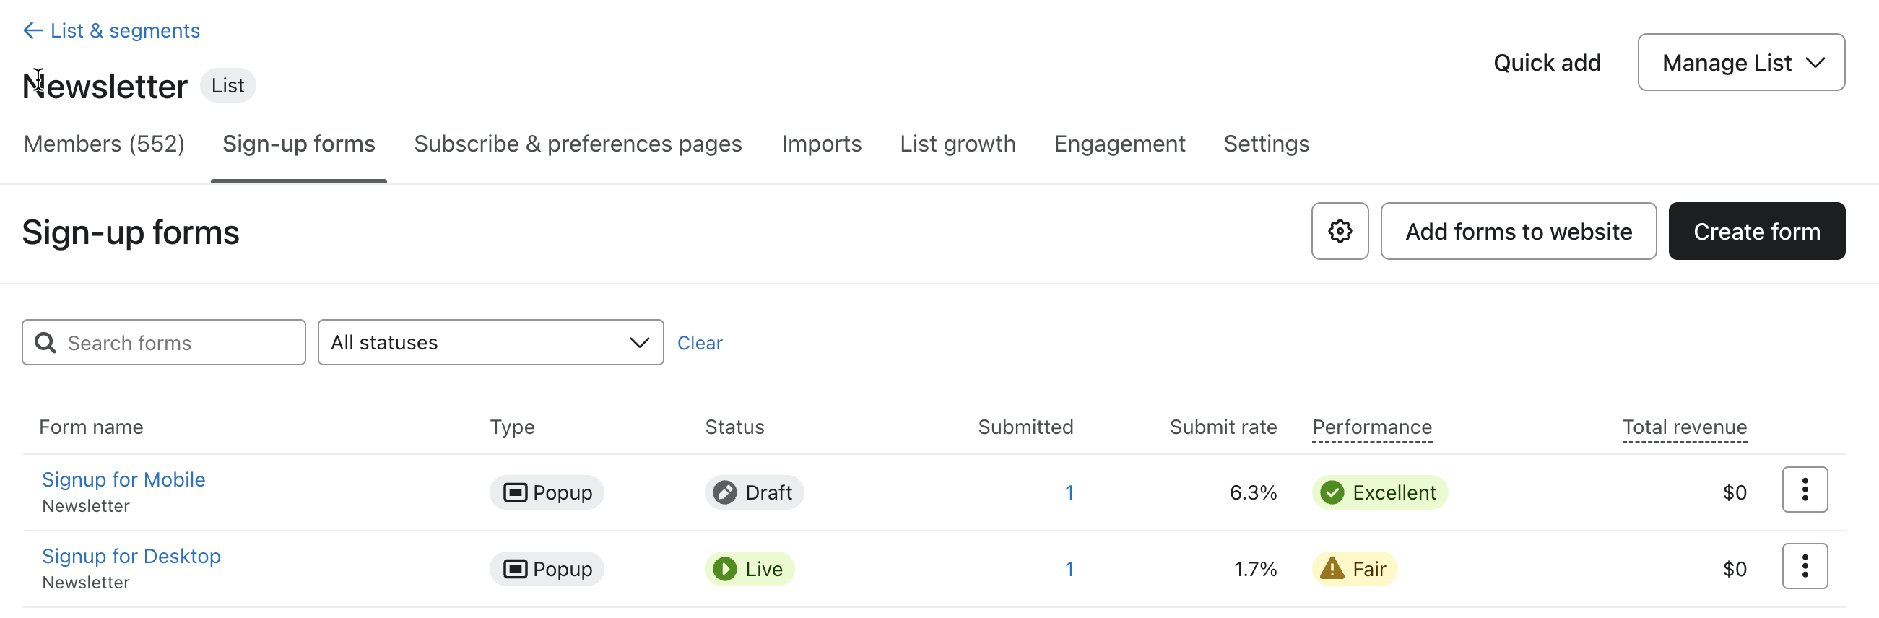Screen dimensions: 1879x618
Task: Open three-dot menu for Signup for Mobile
Action: point(1804,489)
